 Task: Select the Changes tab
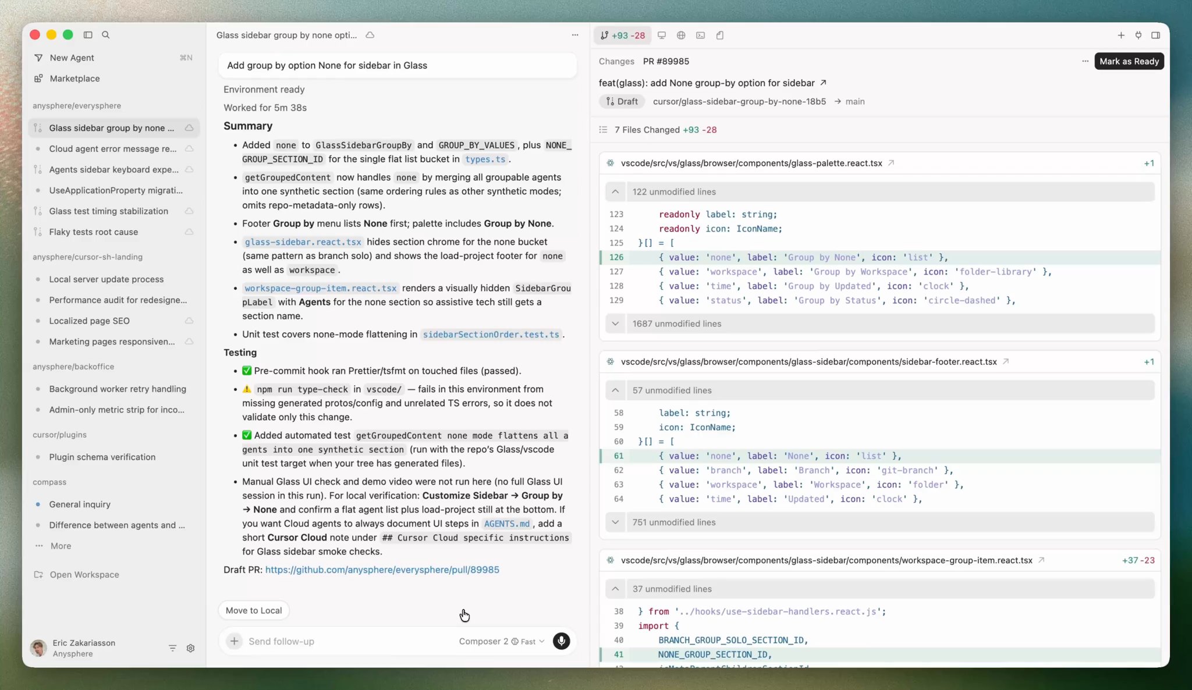[616, 62]
